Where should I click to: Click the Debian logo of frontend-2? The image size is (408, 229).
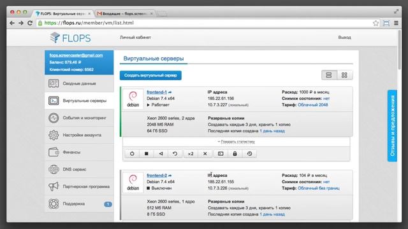[133, 183]
